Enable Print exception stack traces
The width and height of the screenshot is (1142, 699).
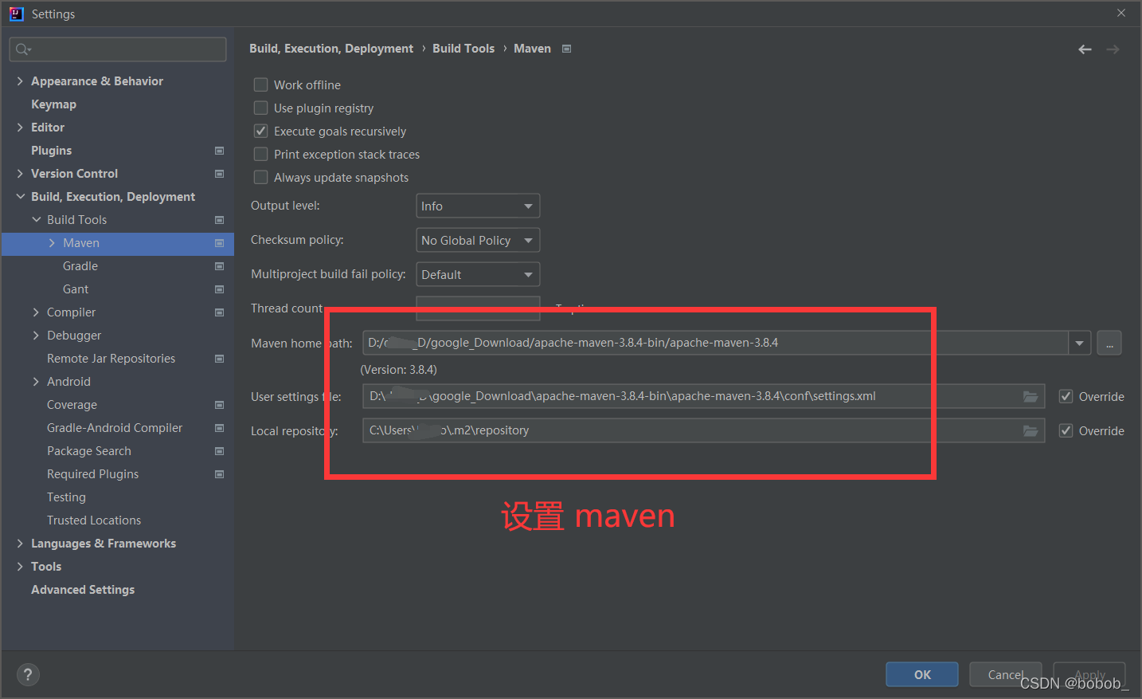tap(260, 154)
